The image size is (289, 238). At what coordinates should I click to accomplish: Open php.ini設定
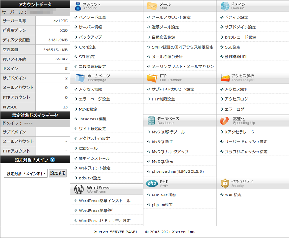pyautogui.click(x=162, y=205)
